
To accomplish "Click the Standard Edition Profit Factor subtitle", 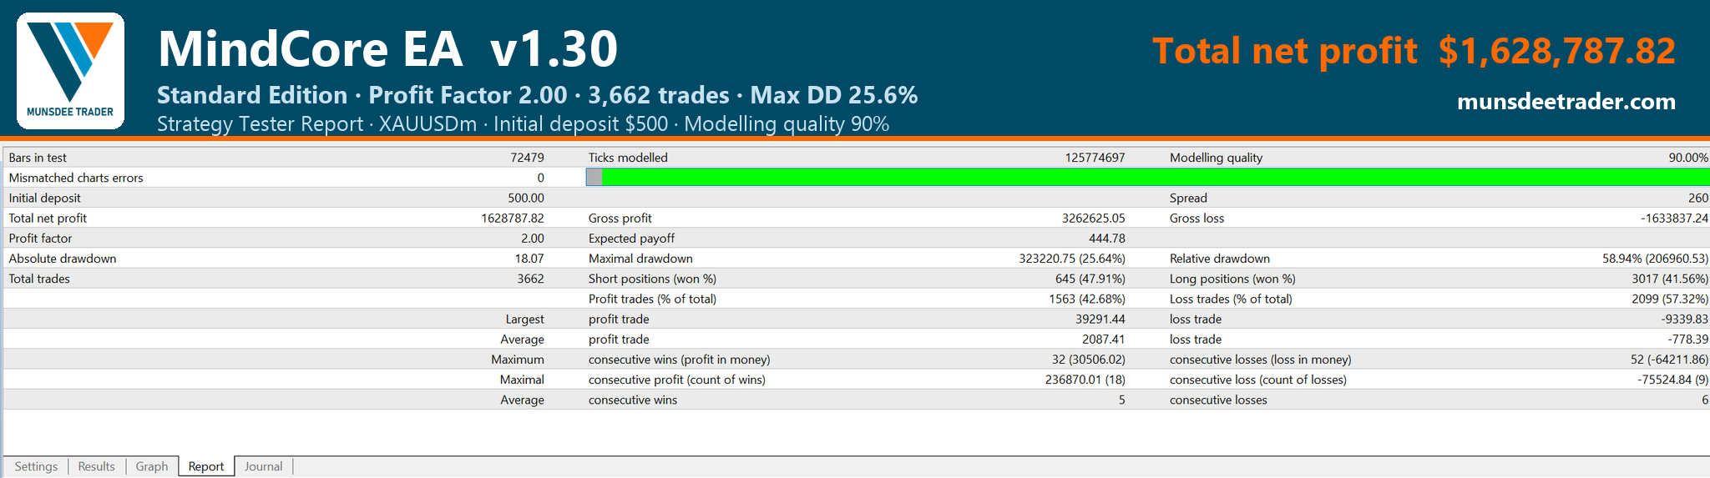I will (x=538, y=95).
